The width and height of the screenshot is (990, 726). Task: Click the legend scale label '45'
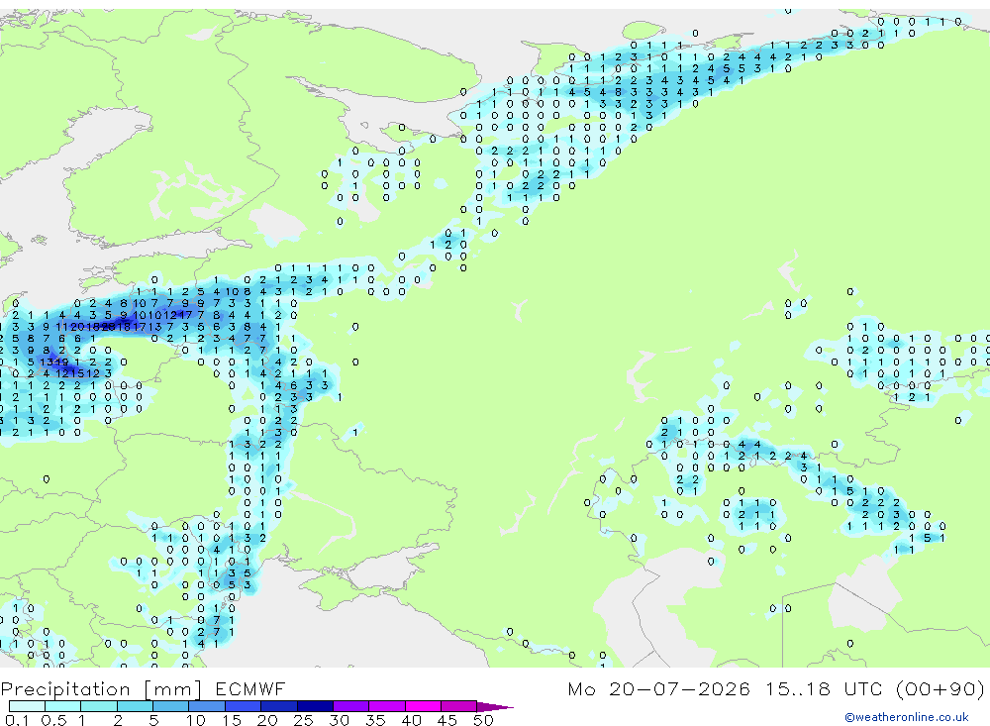tap(447, 720)
